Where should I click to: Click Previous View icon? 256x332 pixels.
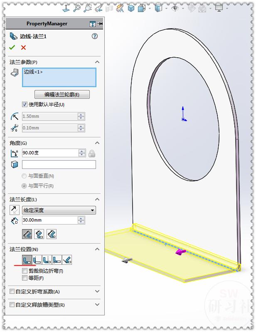pyautogui.click(x=98, y=8)
